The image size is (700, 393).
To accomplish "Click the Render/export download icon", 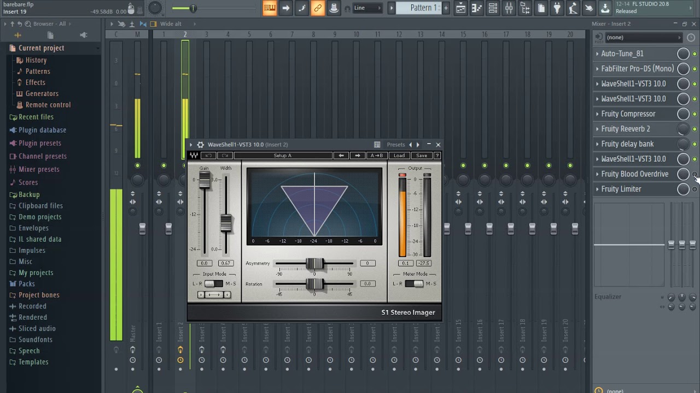I will tap(605, 8).
